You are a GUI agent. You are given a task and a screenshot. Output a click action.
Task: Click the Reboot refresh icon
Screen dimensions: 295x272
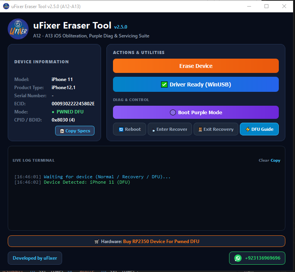click(x=121, y=129)
